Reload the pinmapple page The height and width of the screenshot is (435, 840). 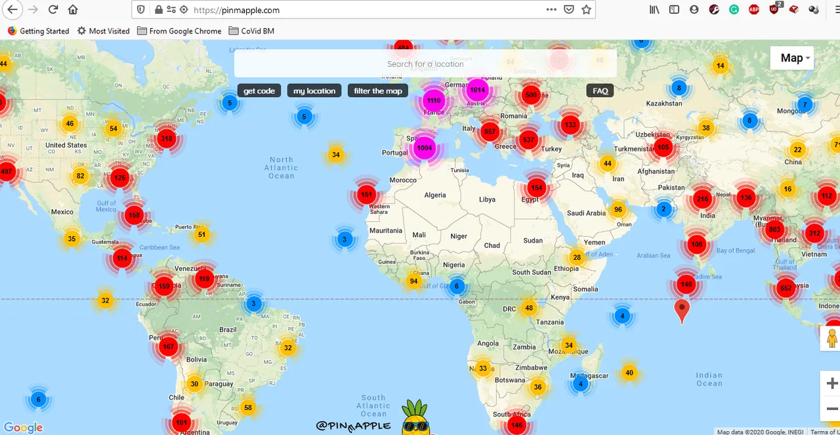[x=53, y=10]
